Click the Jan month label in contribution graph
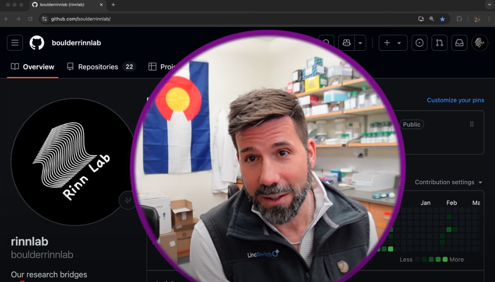This screenshot has width=495, height=282. 425,203
